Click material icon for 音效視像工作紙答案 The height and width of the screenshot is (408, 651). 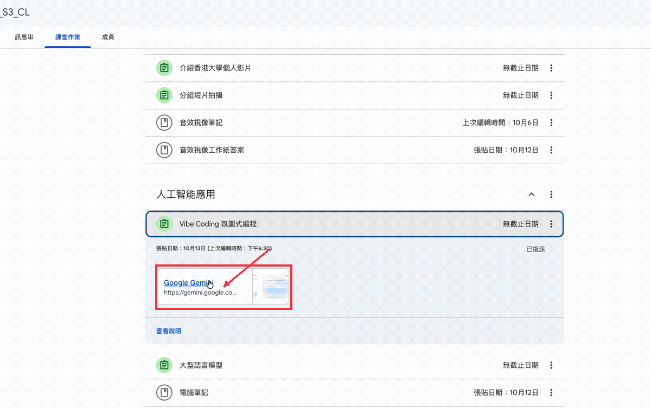click(164, 150)
